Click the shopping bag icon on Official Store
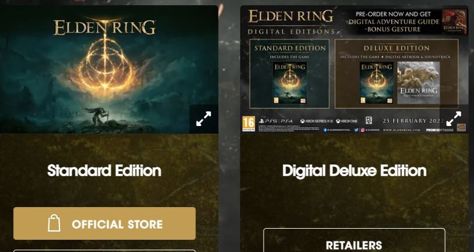 coord(54,223)
